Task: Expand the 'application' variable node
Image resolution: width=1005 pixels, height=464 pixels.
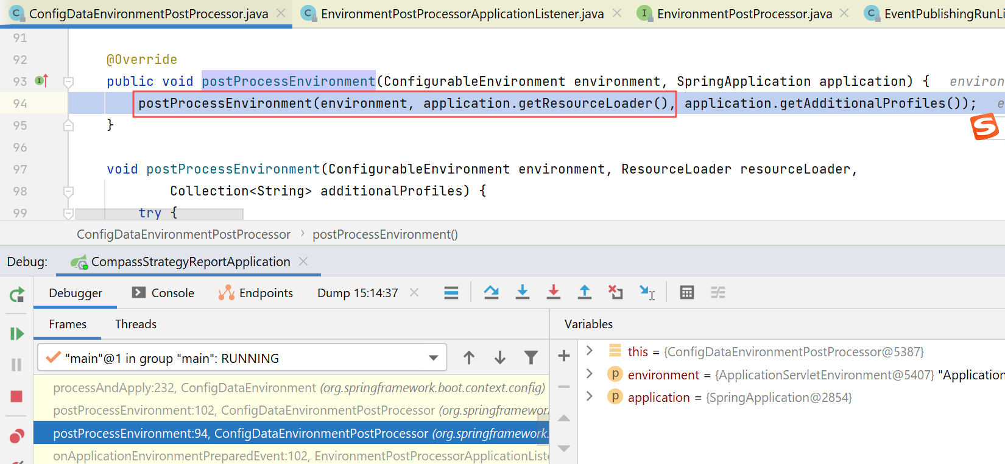Action: [589, 397]
